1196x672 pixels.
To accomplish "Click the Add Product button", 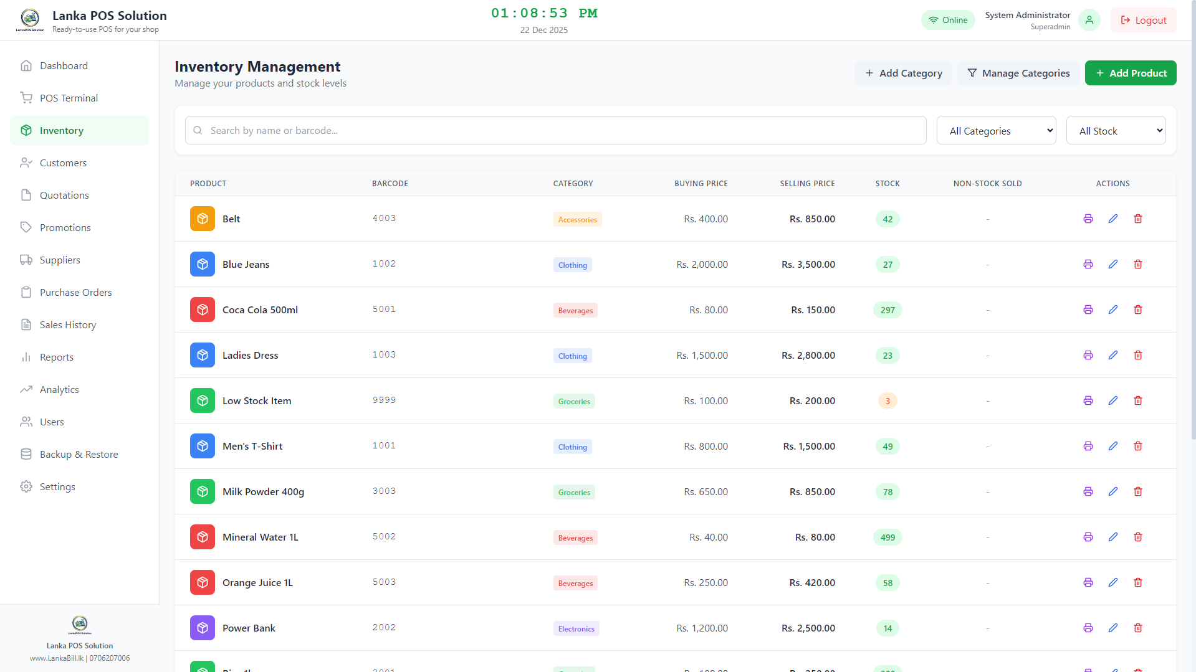I will tap(1130, 73).
